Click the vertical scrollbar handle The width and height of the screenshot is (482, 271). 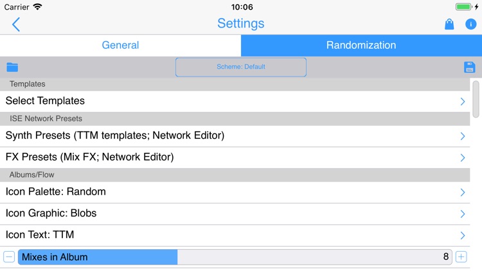(x=476, y=99)
